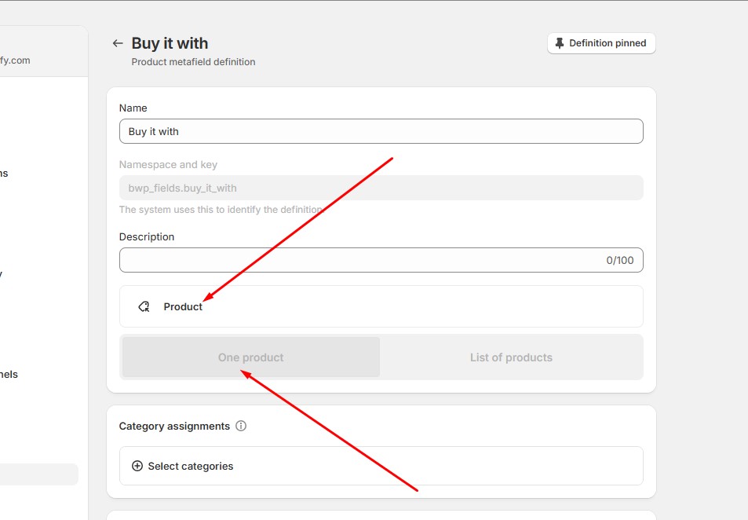The image size is (748, 520).
Task: Click the Product metafield definition subtitle
Action: [193, 62]
